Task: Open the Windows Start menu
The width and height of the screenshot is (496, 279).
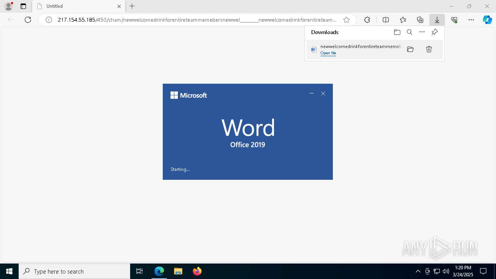Action: pos(9,271)
